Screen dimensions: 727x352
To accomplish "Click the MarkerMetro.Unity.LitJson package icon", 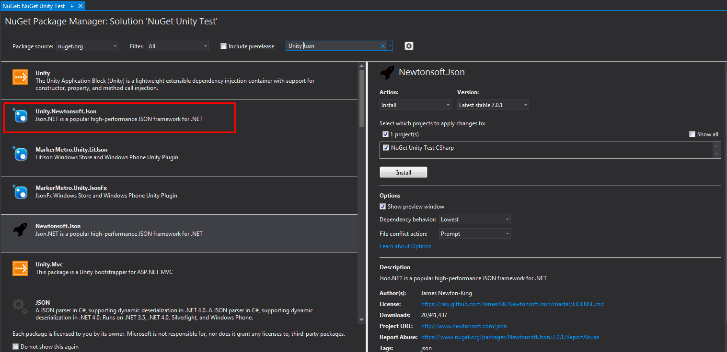I will pos(20,154).
